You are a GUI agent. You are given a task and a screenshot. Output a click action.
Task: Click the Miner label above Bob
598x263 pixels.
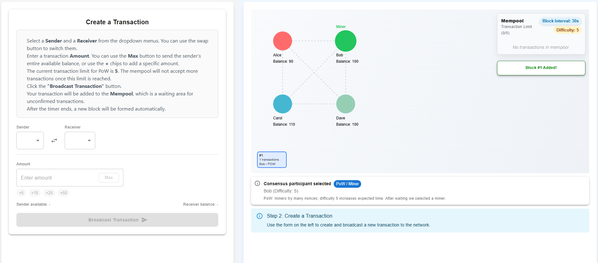pos(341,27)
